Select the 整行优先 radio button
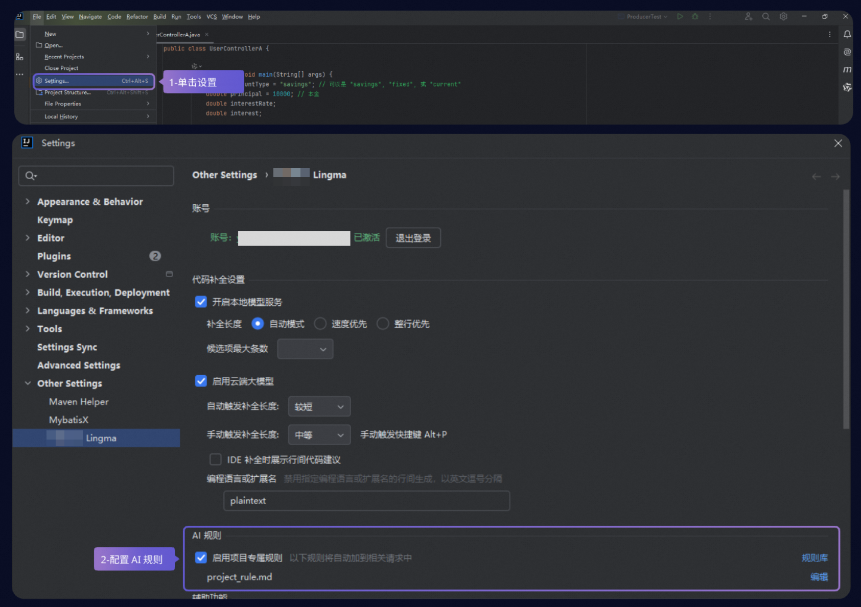 [x=382, y=324]
